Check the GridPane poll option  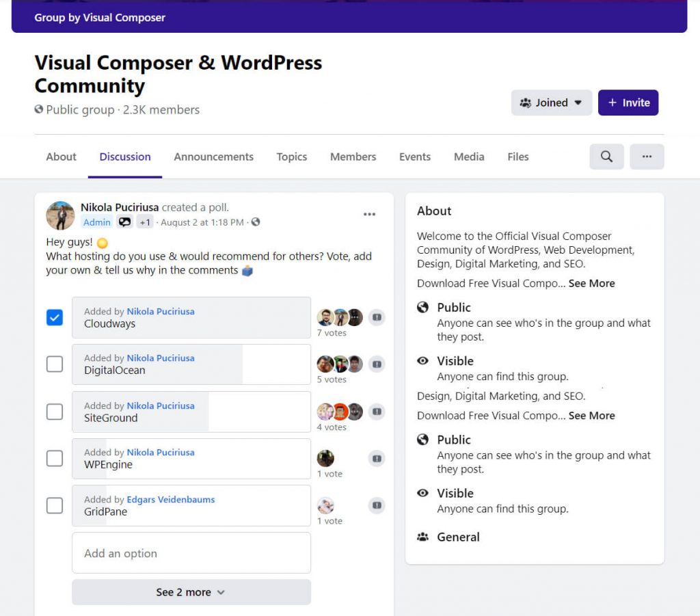pyautogui.click(x=55, y=506)
